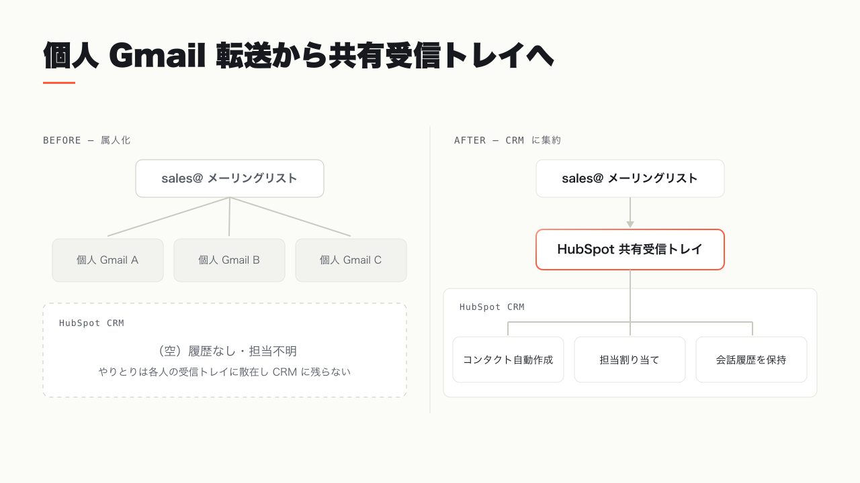Select the text (空) 履歴なし・担当不明
Screen dimensions: 860x483
225,351
